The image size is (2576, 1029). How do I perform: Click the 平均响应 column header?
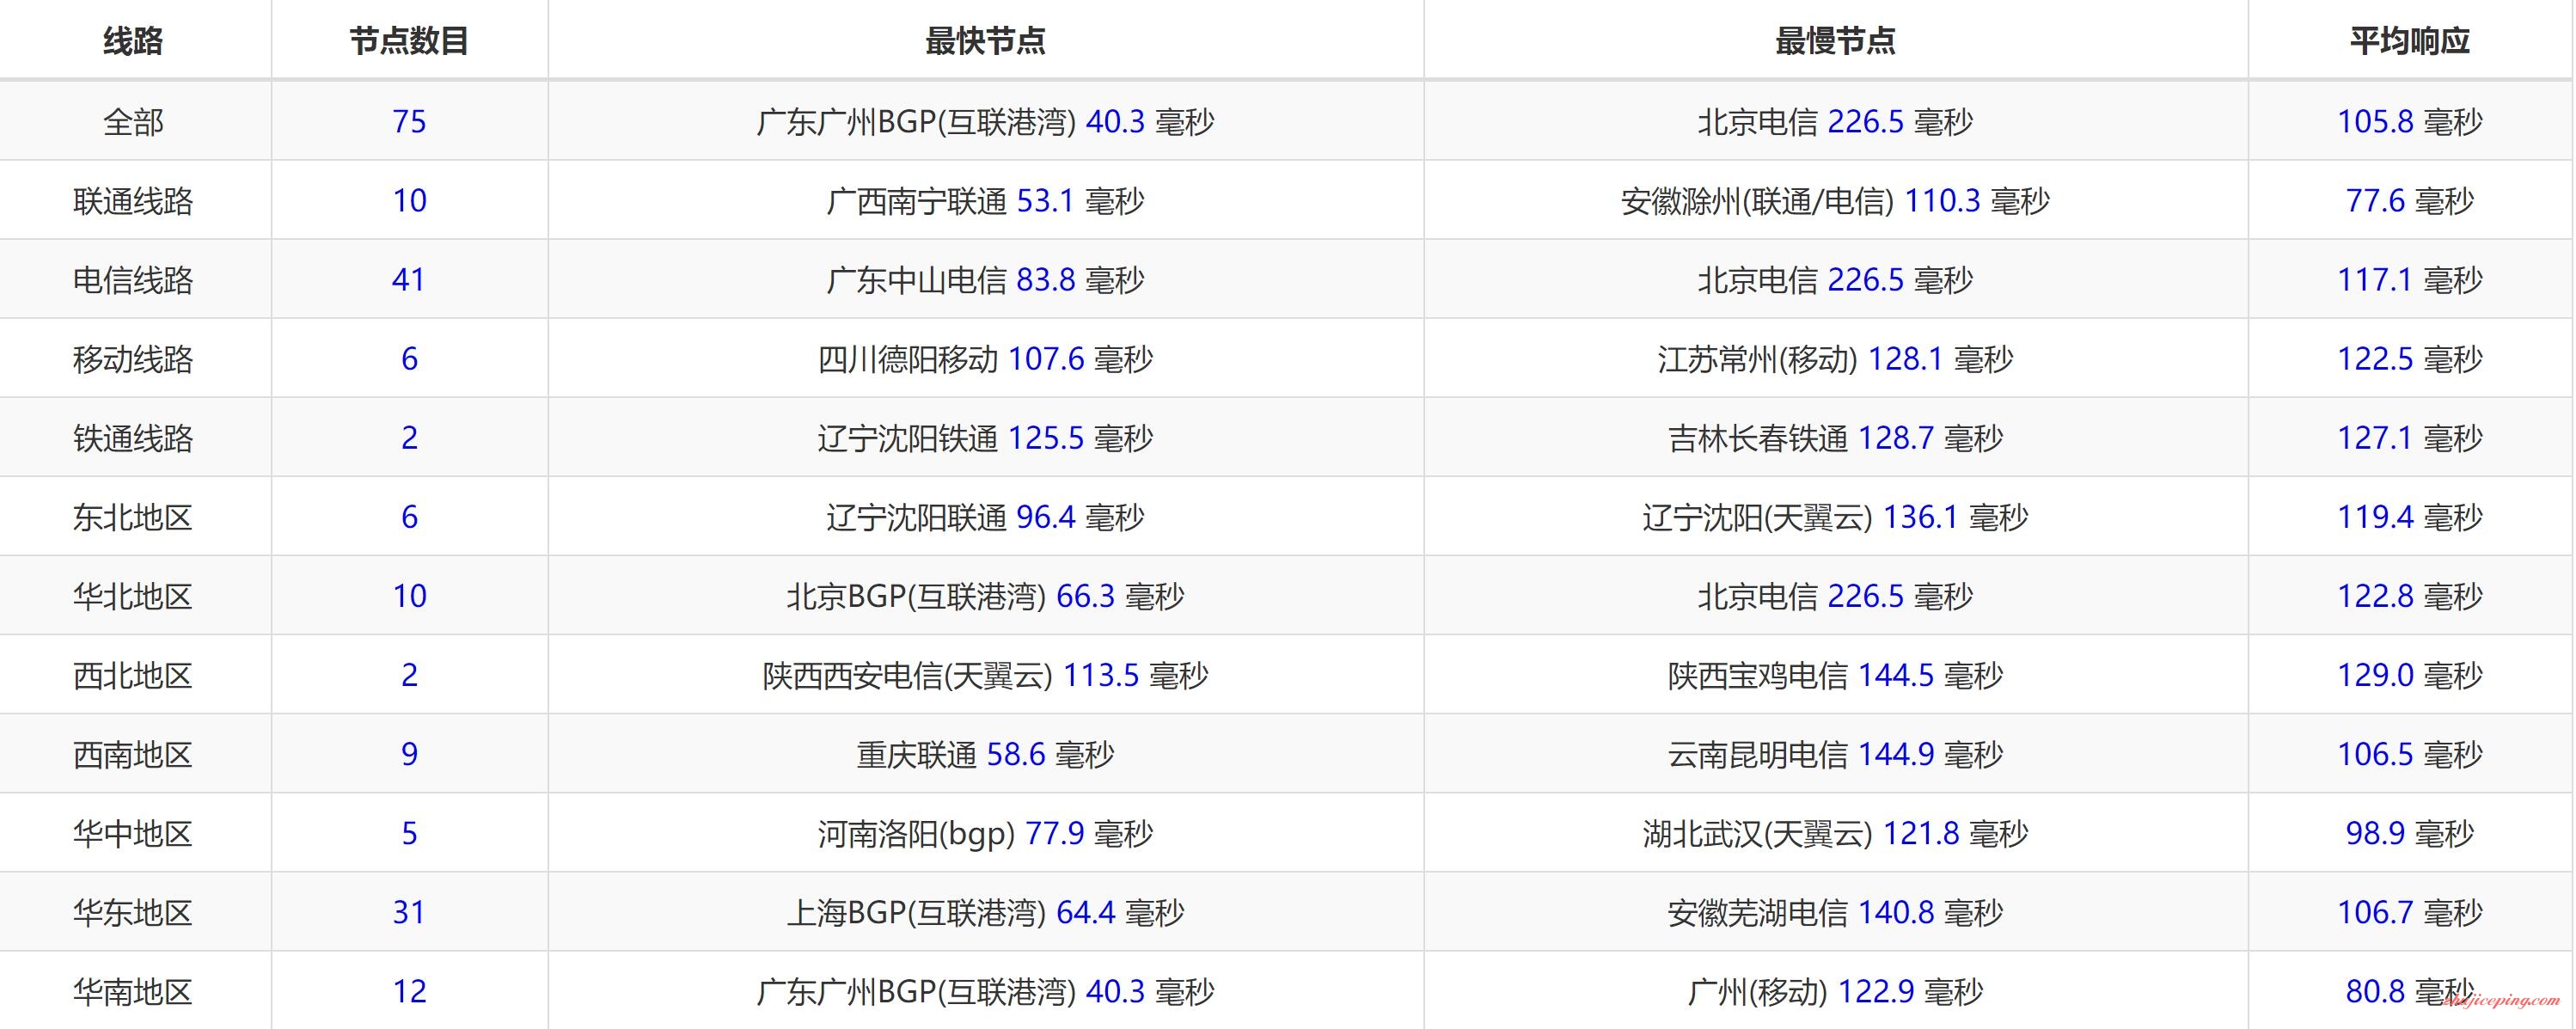(x=2410, y=41)
